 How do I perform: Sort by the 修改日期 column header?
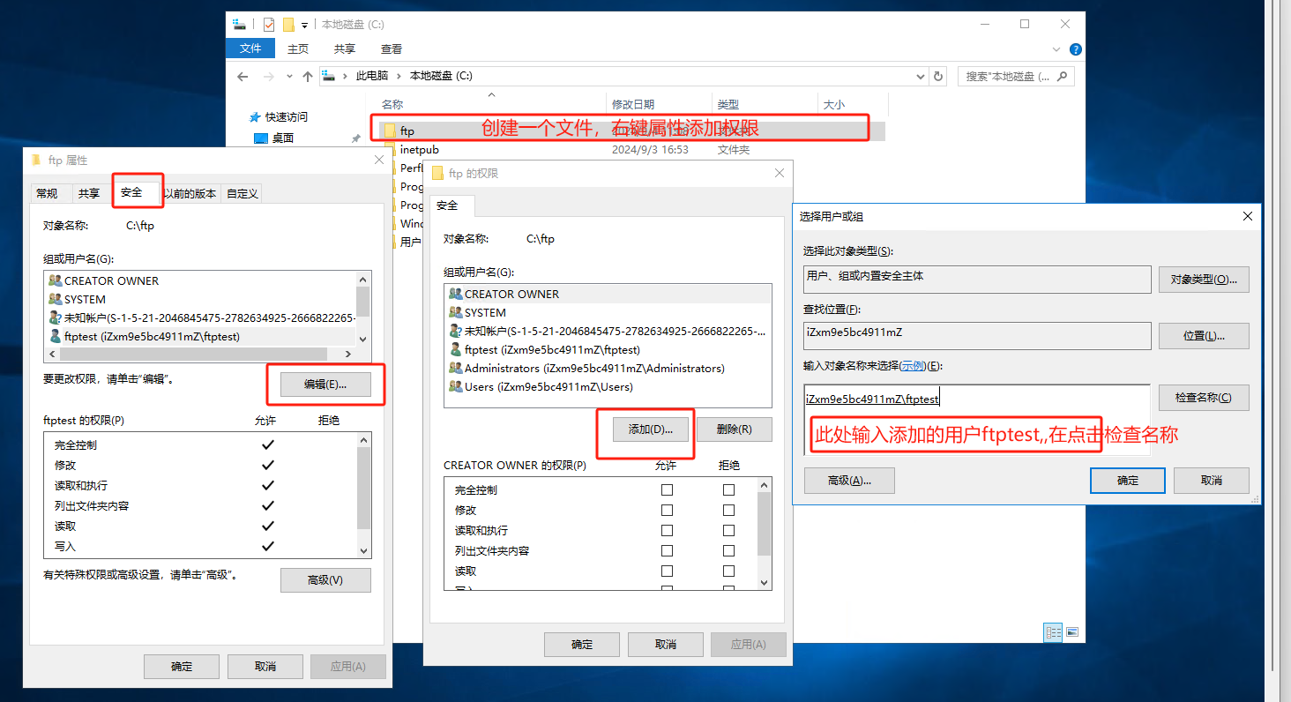coord(633,104)
